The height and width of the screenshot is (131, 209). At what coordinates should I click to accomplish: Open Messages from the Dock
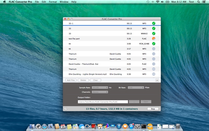coord(82,126)
